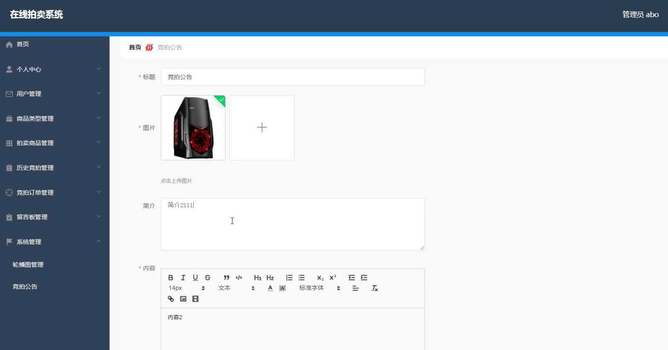Apply H2 heading style
668x350 pixels.
tap(270, 278)
